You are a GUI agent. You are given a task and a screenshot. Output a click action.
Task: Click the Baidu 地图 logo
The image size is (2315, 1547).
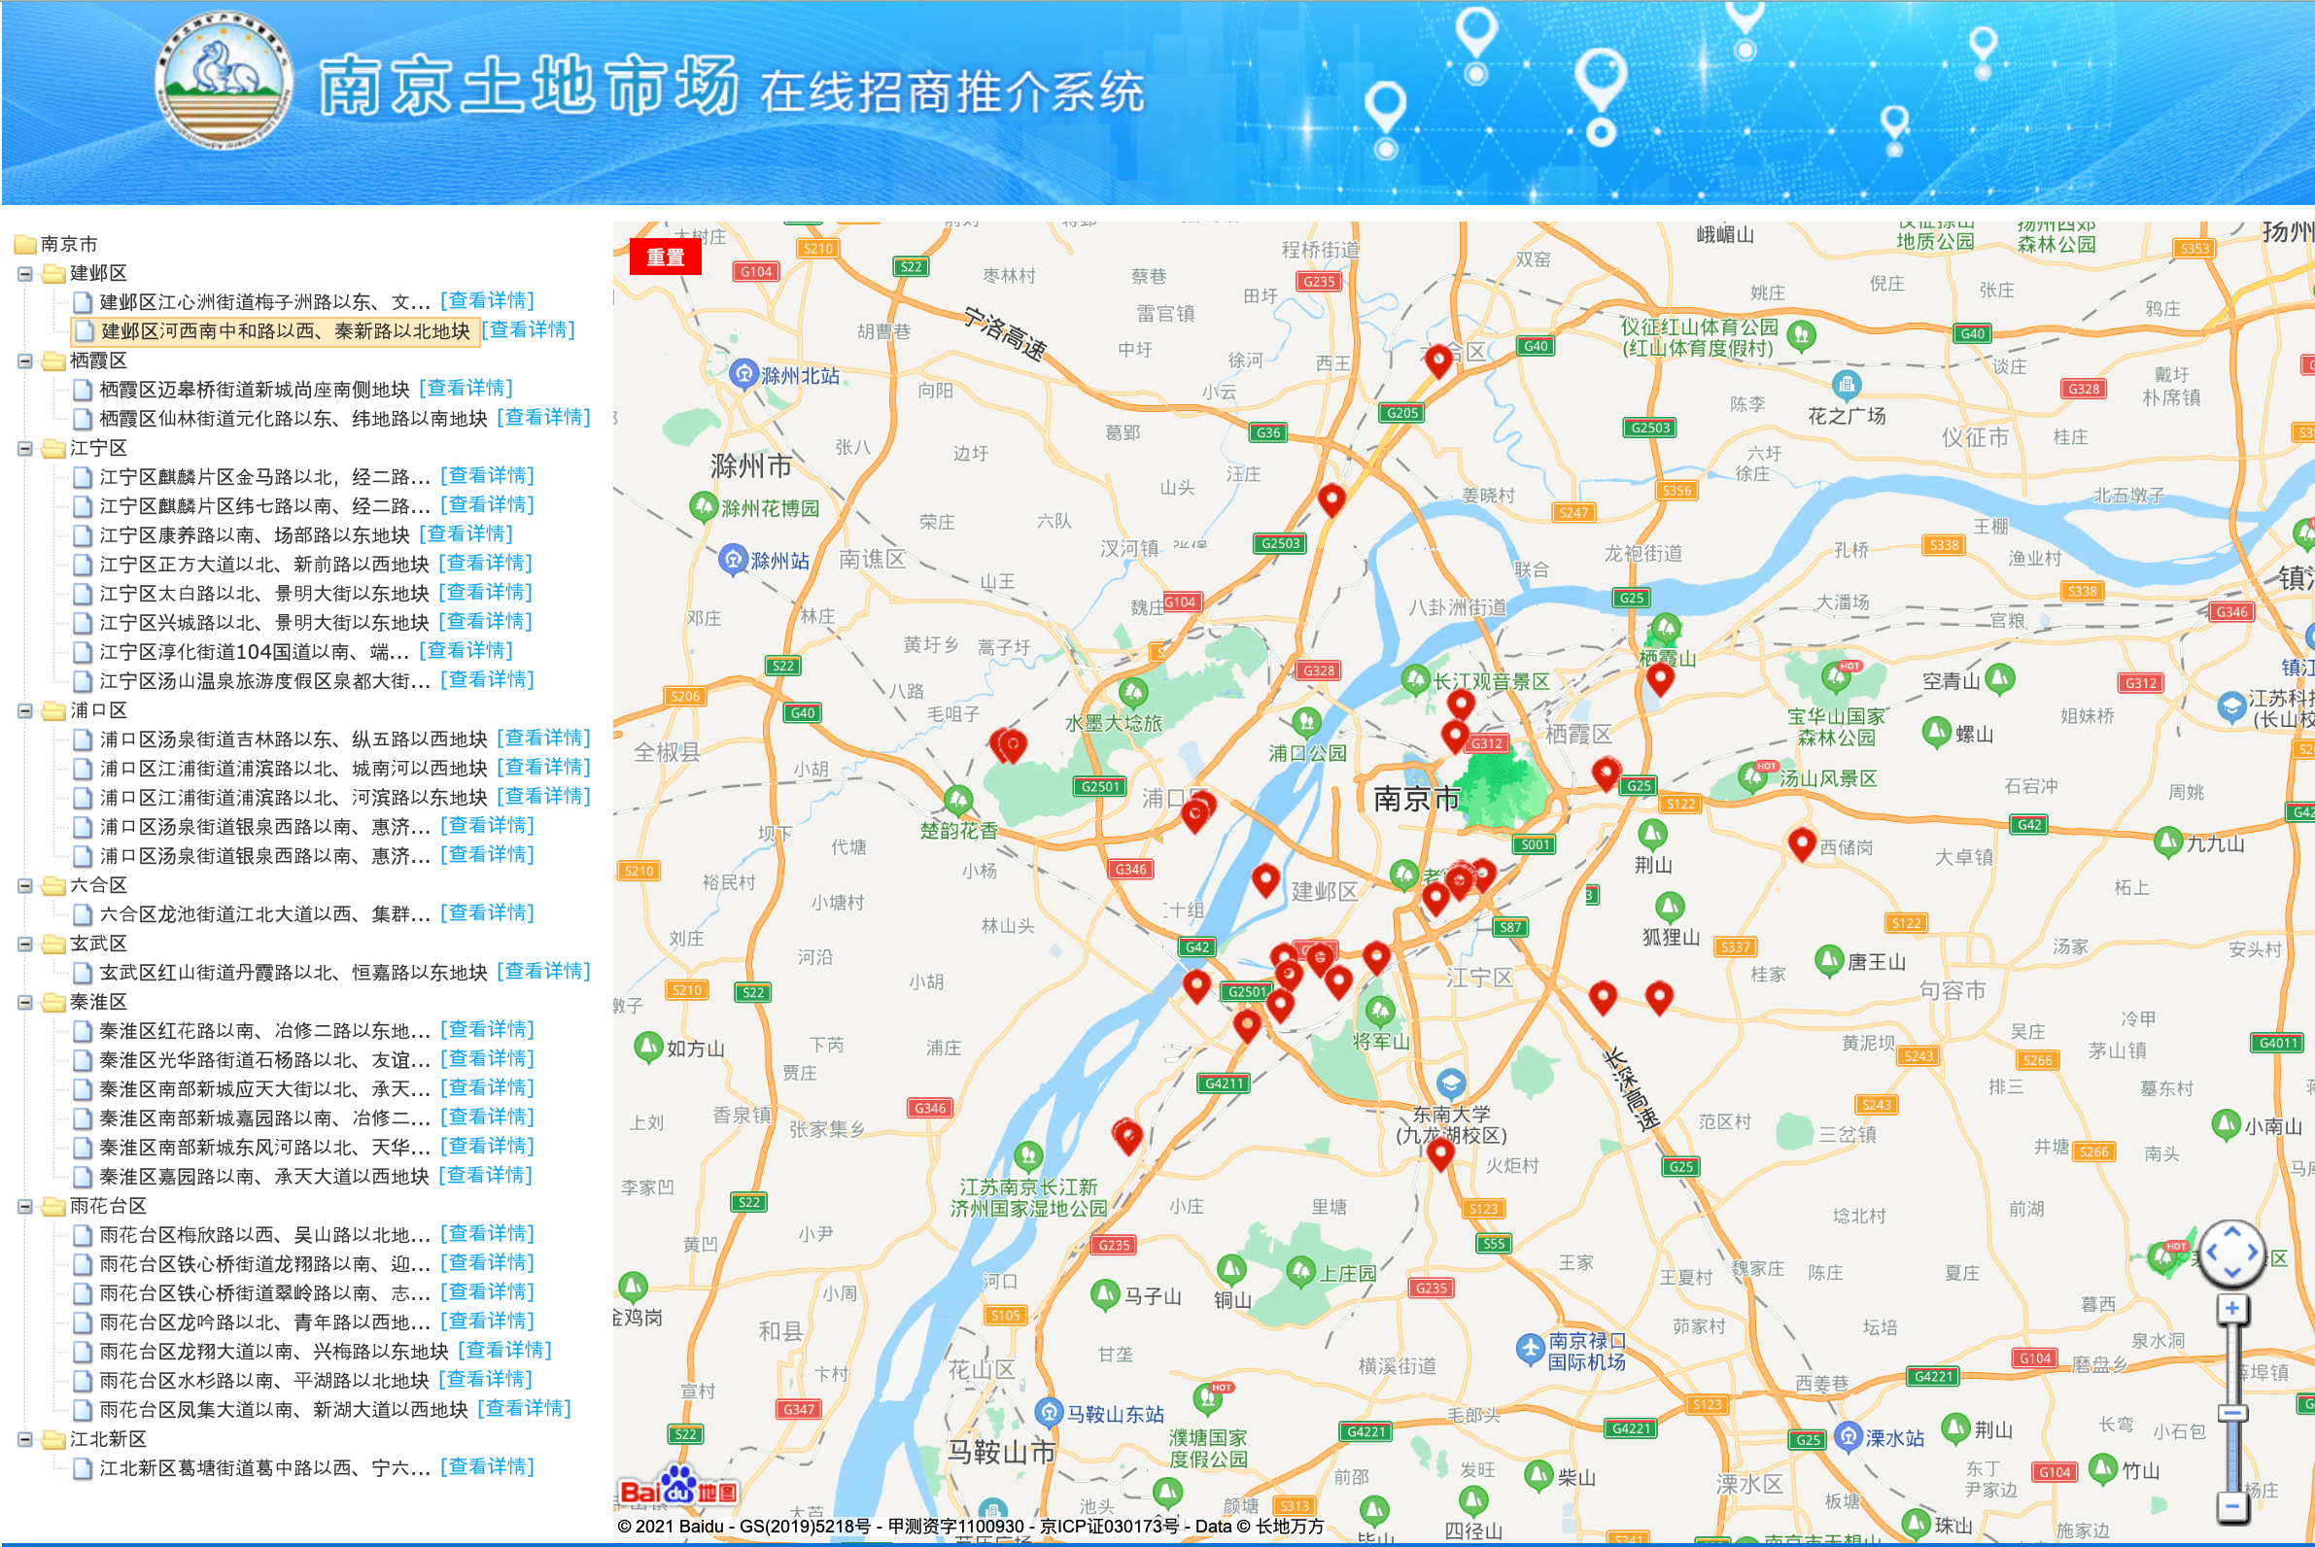click(x=678, y=1488)
